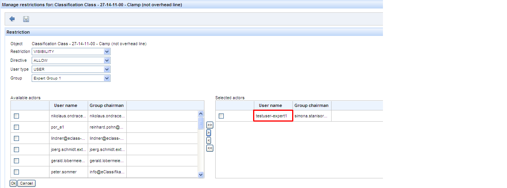Click the save floppy disk icon
This screenshot has width=507, height=188.
coord(26,19)
